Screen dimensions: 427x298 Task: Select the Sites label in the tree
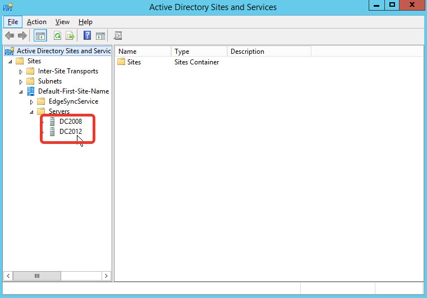point(34,61)
